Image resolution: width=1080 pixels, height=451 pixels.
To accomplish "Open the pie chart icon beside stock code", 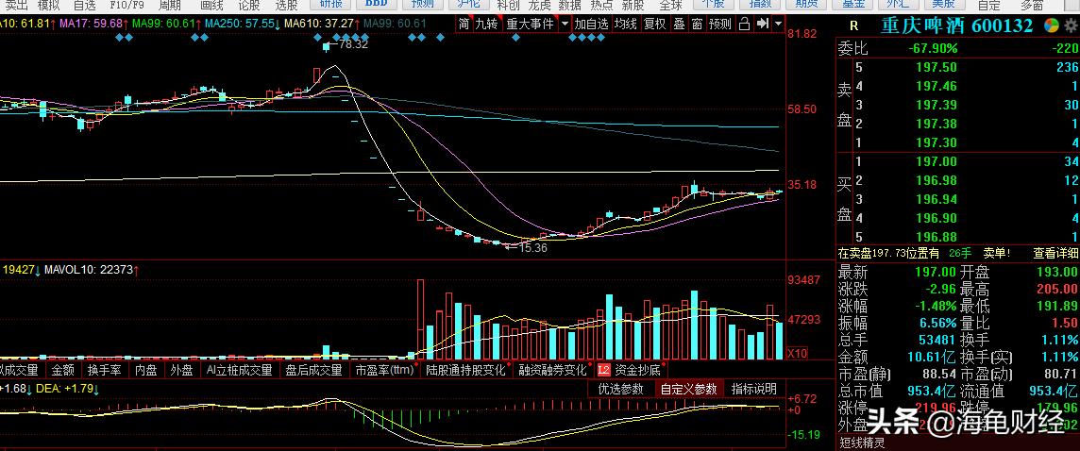I will click(x=1051, y=25).
